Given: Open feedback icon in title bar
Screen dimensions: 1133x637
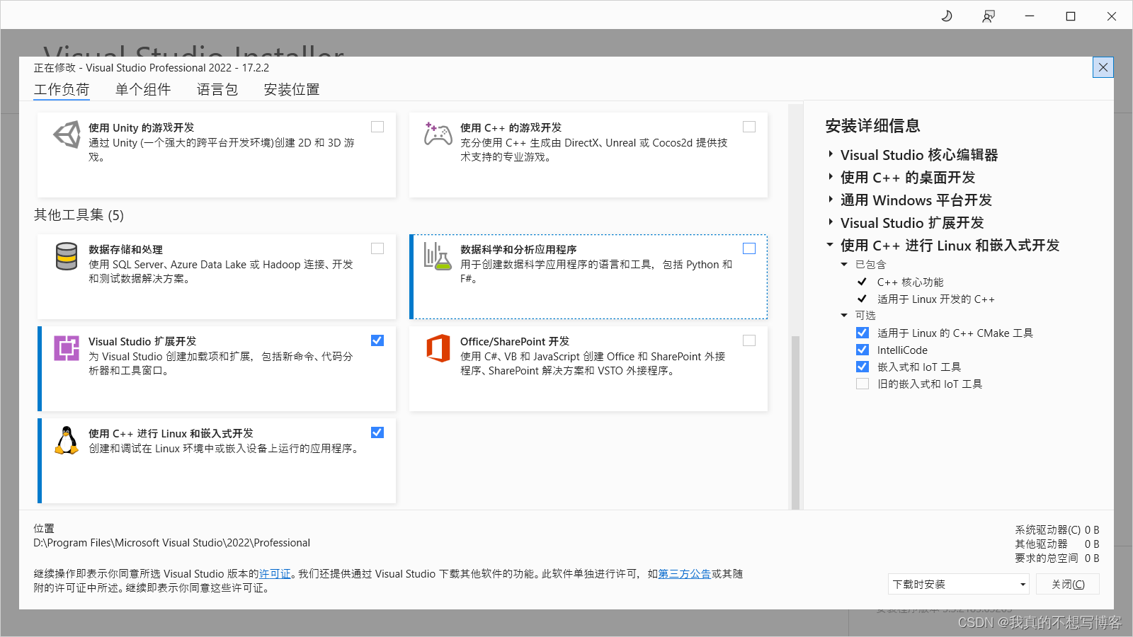Looking at the screenshot, I should 989,16.
